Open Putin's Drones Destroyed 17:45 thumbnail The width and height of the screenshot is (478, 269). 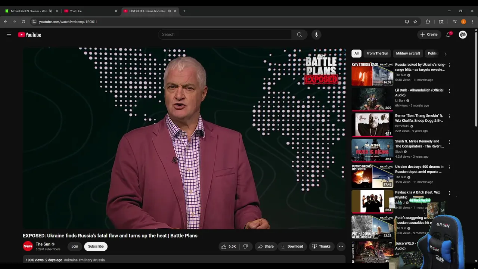pyautogui.click(x=372, y=176)
